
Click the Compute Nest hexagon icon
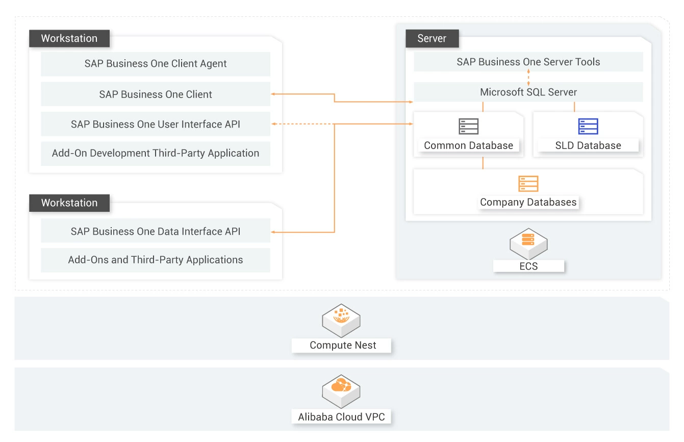tap(341, 319)
